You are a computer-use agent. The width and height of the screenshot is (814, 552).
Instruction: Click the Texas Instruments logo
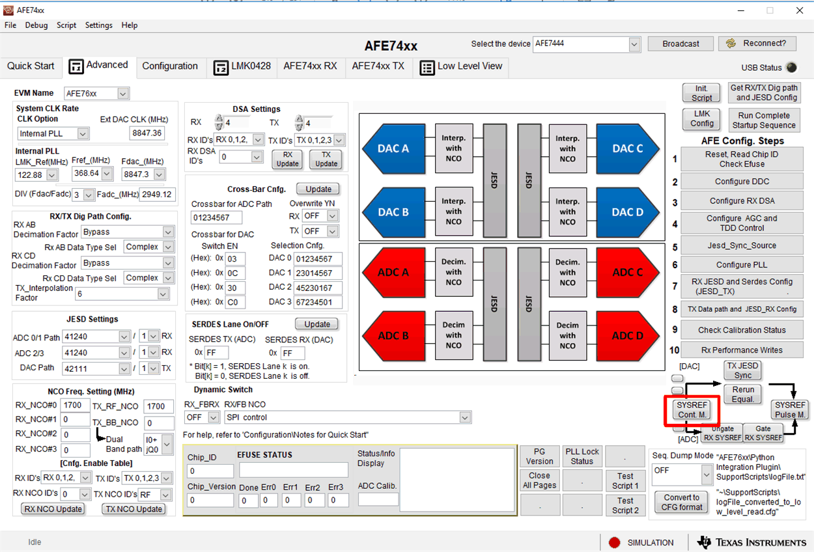coord(751,542)
